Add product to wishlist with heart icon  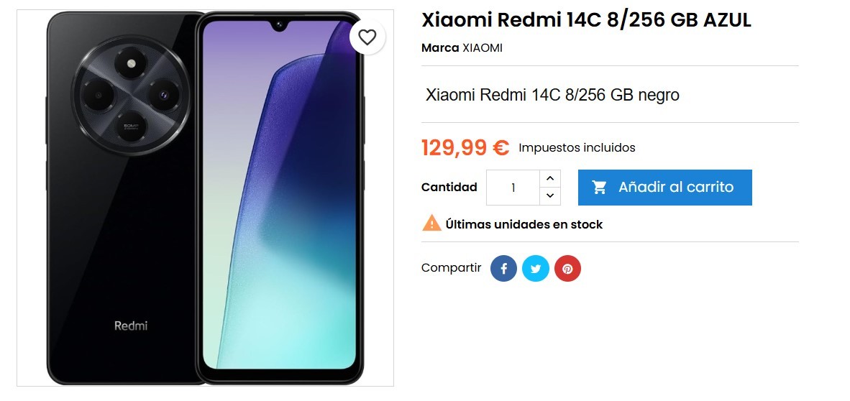tap(367, 37)
